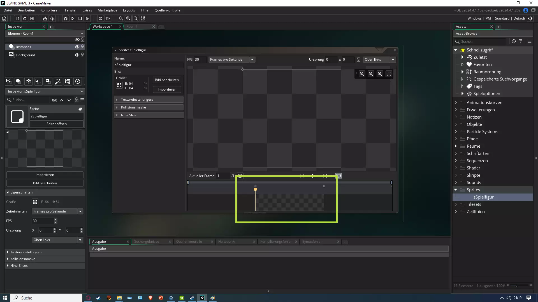This screenshot has width=538, height=302.
Task: Click Create Executable icon in toolbar
Action: [45, 18]
